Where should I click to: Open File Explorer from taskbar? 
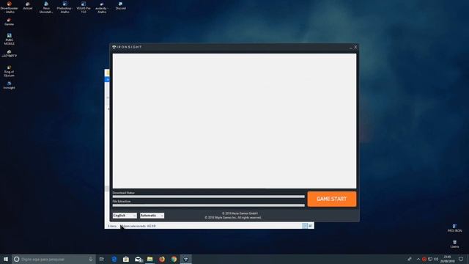click(149, 259)
